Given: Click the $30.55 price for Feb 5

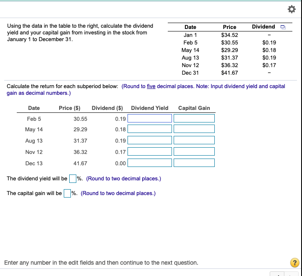Looking at the screenshot, I should (x=229, y=42).
